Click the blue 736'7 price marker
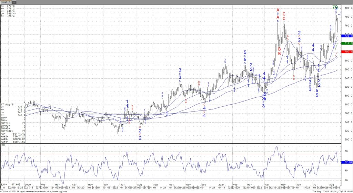 click(x=347, y=36)
